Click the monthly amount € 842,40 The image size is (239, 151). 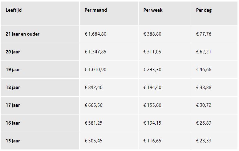(x=94, y=87)
